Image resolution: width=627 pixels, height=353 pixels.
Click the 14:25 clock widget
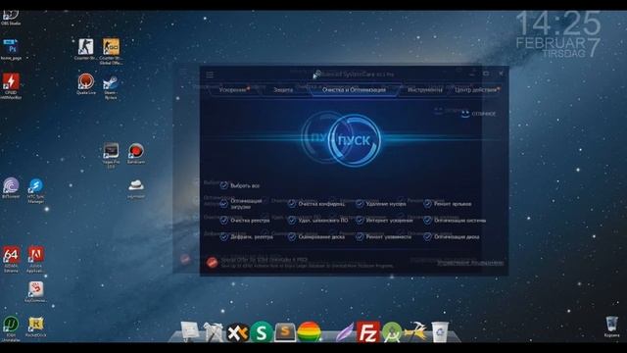558,24
